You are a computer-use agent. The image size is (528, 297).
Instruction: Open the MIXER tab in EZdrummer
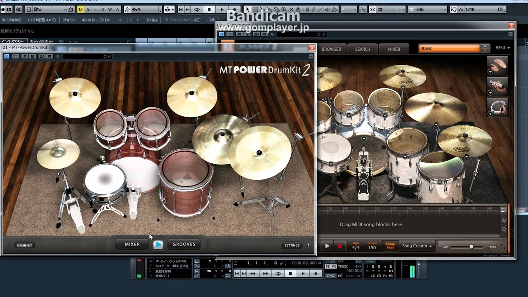394,49
